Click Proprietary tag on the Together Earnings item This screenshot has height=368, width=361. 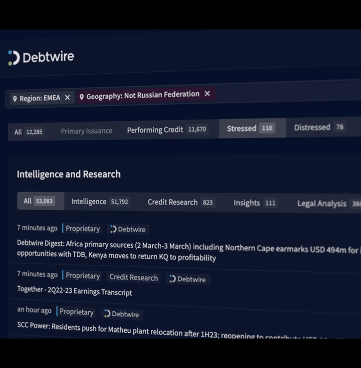83,275
